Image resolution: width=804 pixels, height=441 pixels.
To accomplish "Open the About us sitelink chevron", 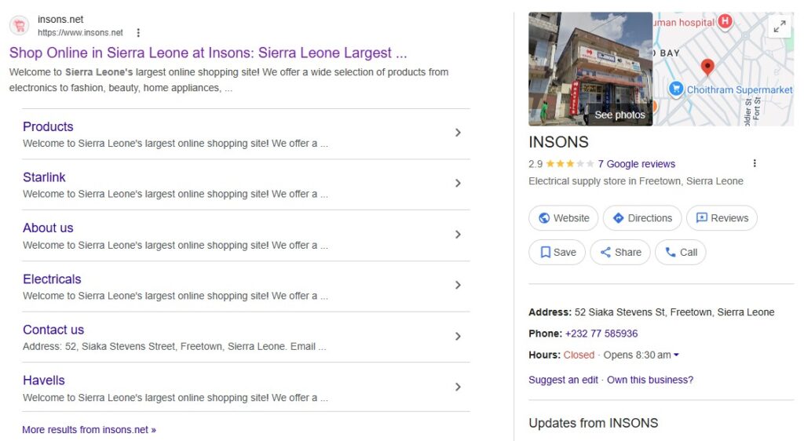I will tap(458, 235).
